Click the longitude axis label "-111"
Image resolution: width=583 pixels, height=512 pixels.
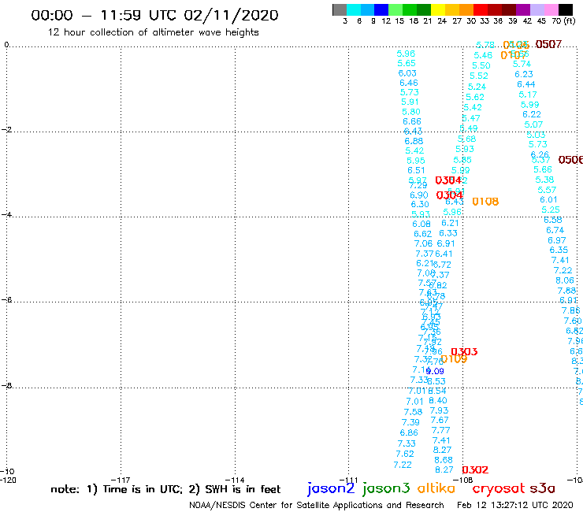coord(348,480)
